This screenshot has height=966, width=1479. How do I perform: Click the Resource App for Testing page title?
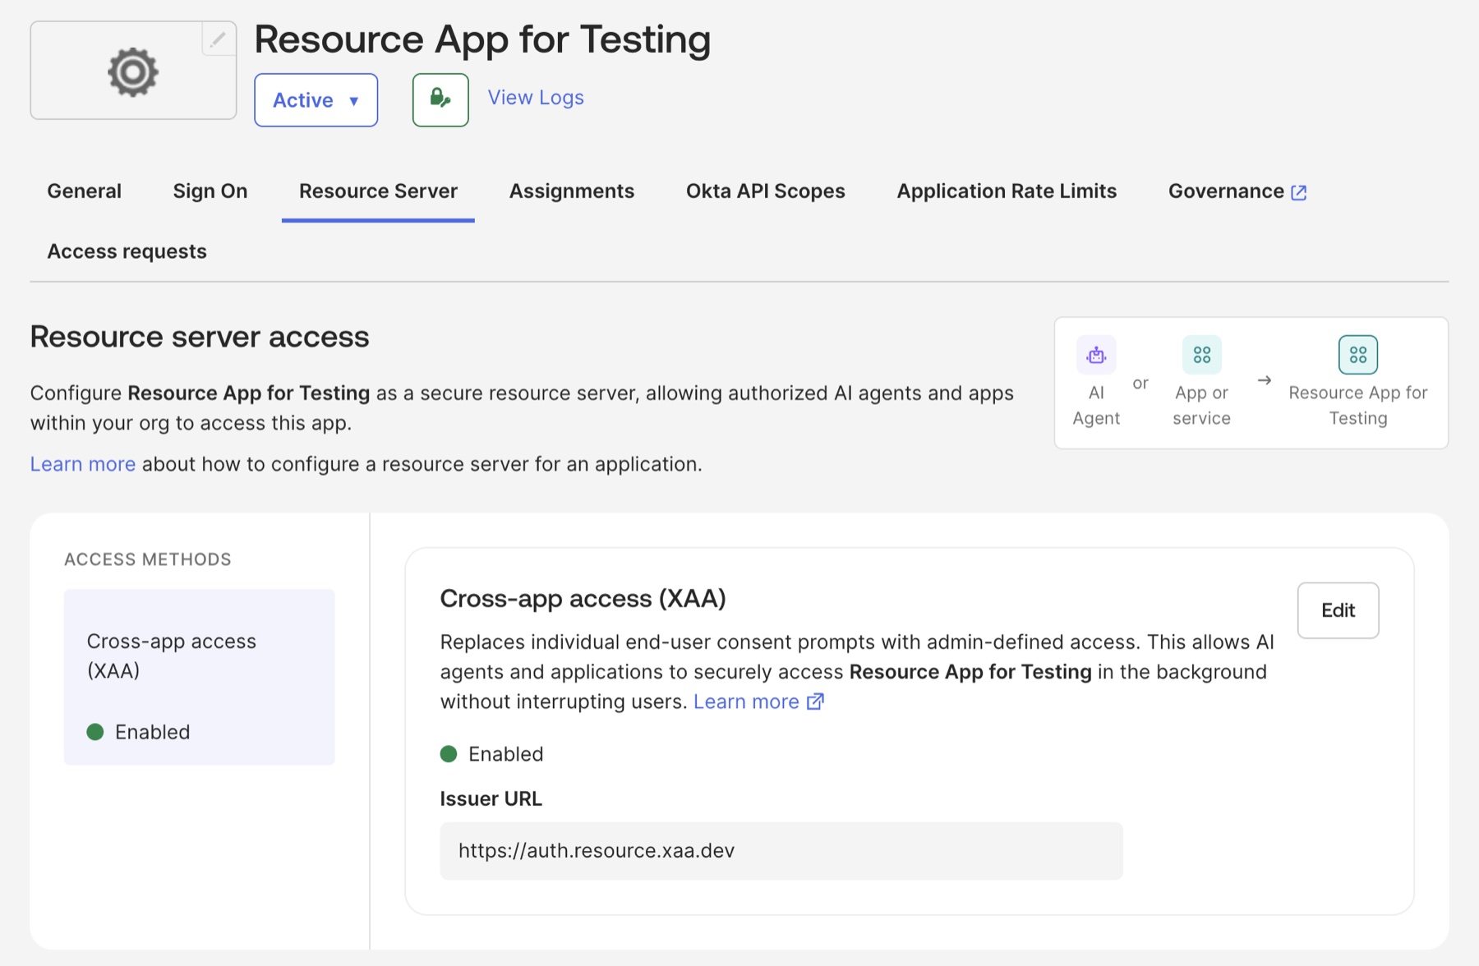482,39
